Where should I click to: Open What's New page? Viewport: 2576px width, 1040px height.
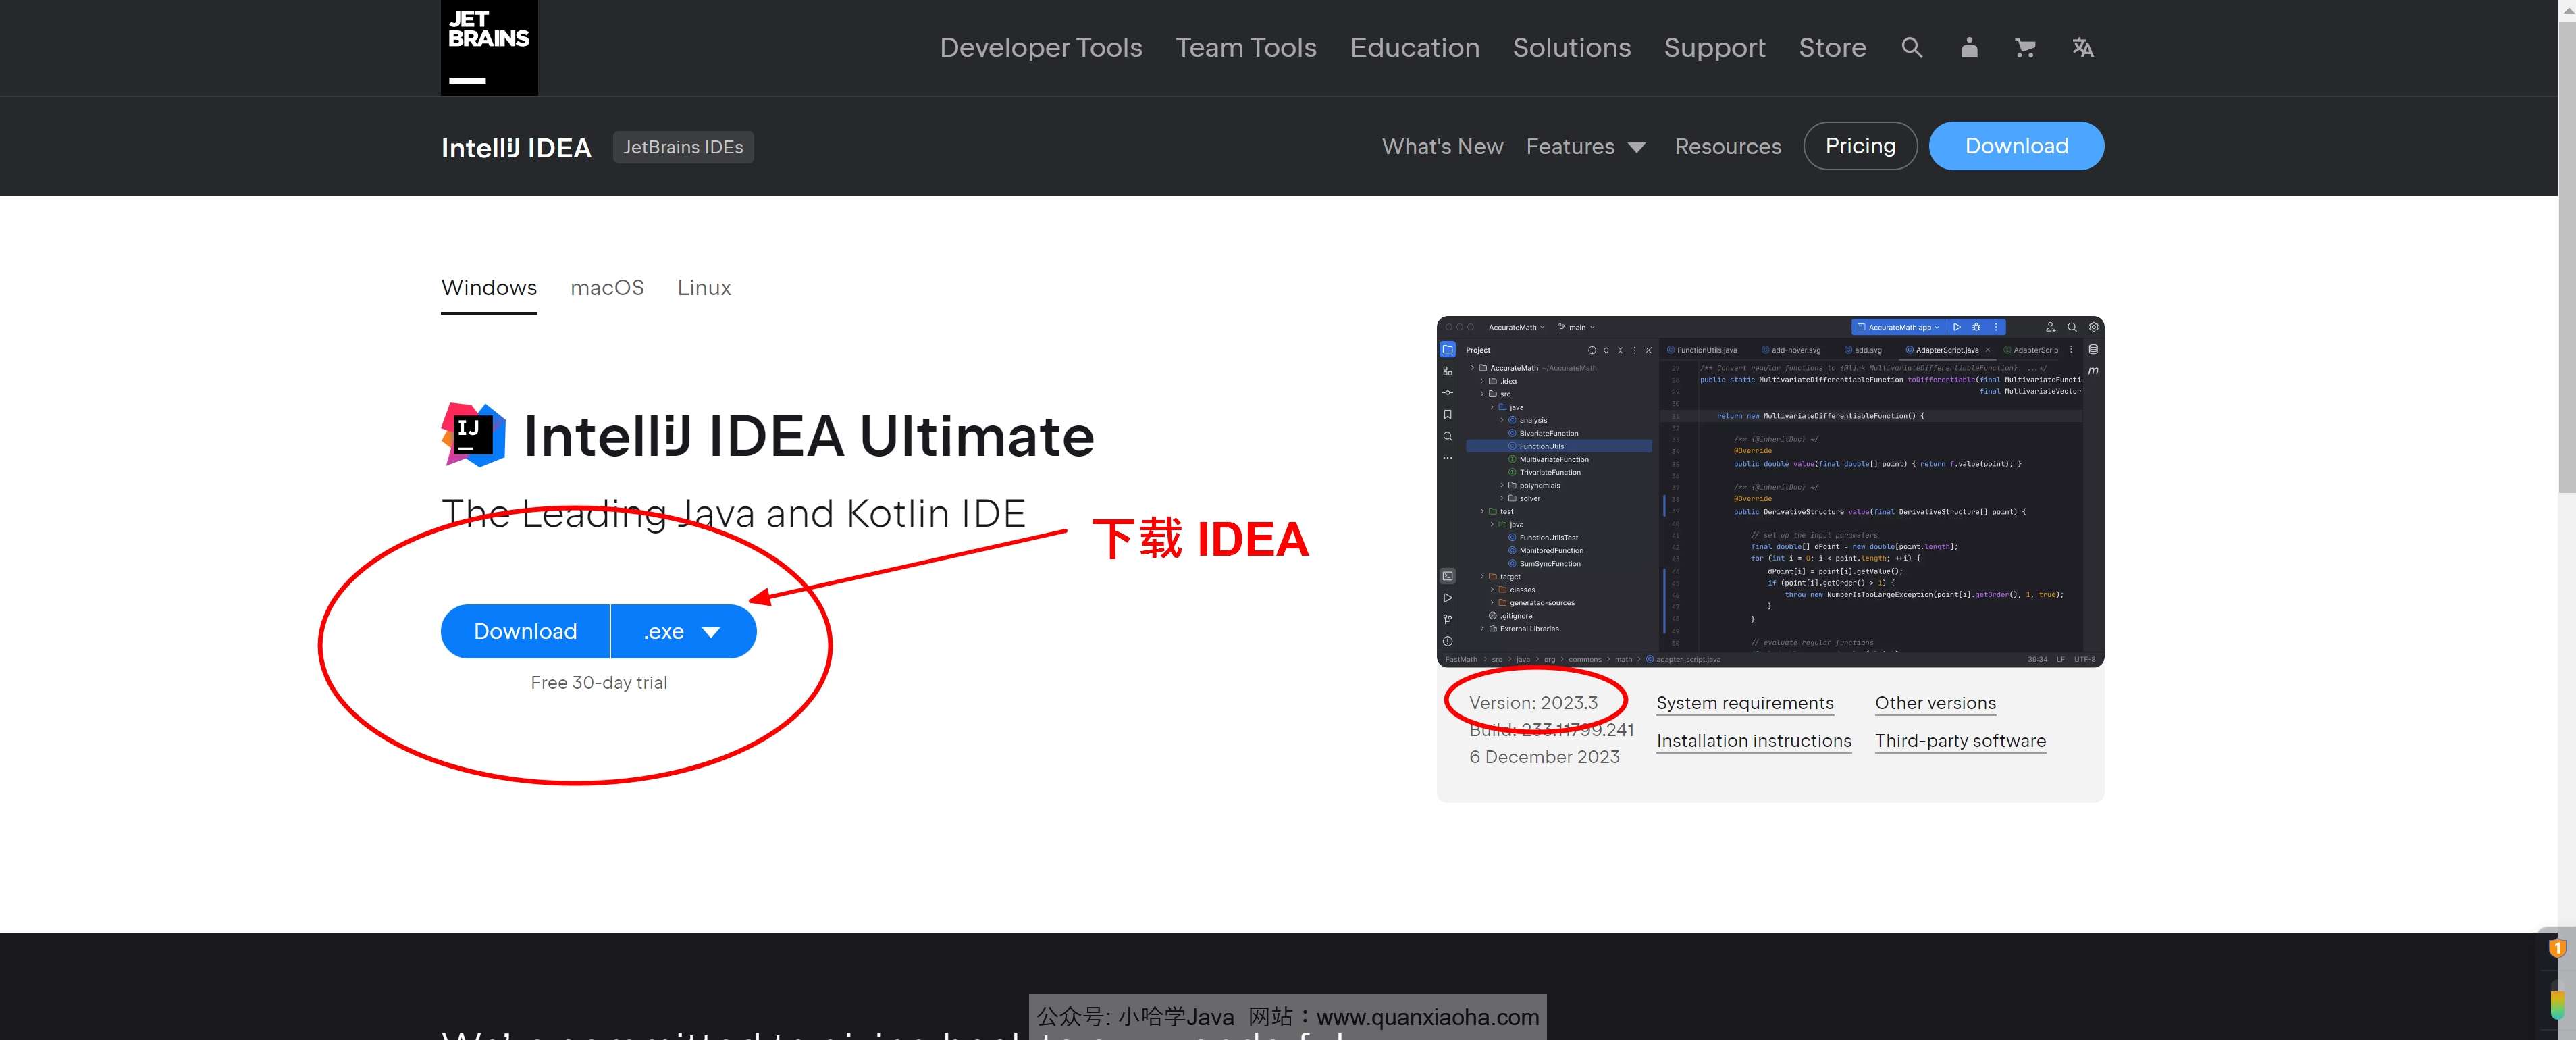1442,146
